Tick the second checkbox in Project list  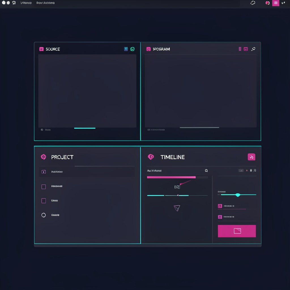pyautogui.click(x=44, y=187)
